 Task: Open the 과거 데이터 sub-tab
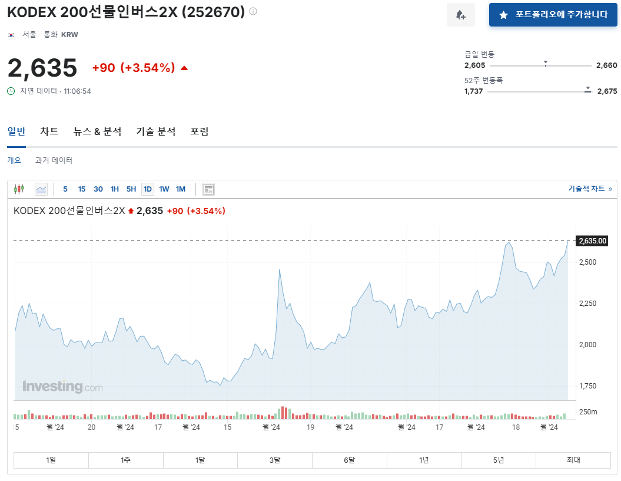tap(54, 160)
